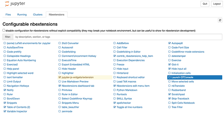The image size is (224, 116).
Task: Select the Nbextensions tab
Action: [57, 14]
